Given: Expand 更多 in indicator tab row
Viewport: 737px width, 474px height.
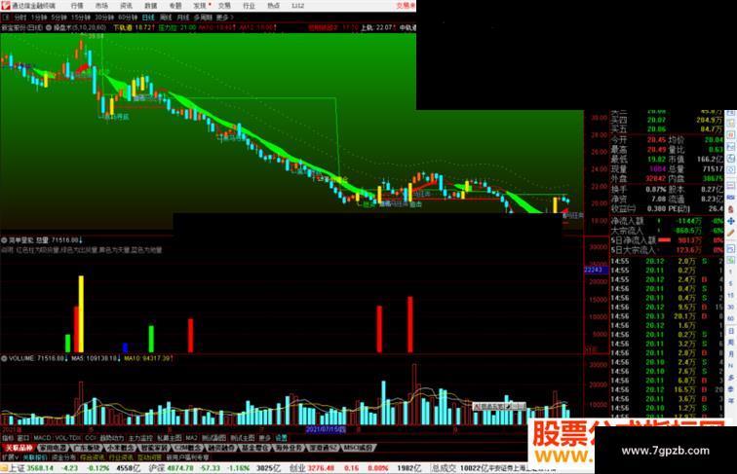Looking at the screenshot, I should pos(264,437).
